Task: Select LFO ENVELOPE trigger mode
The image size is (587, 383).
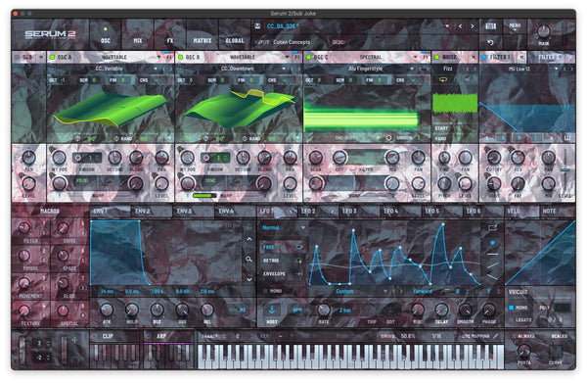Action: [283, 274]
